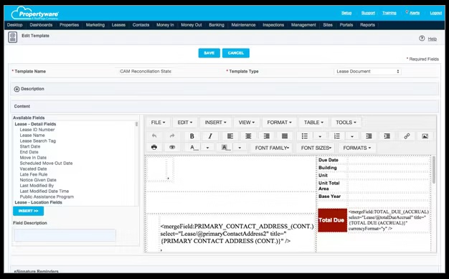Open the Font Sizes dropdown

coord(316,148)
